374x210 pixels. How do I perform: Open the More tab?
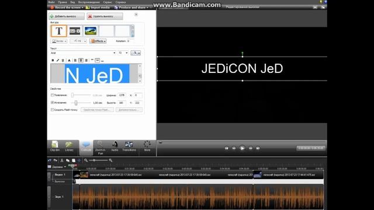(147, 146)
